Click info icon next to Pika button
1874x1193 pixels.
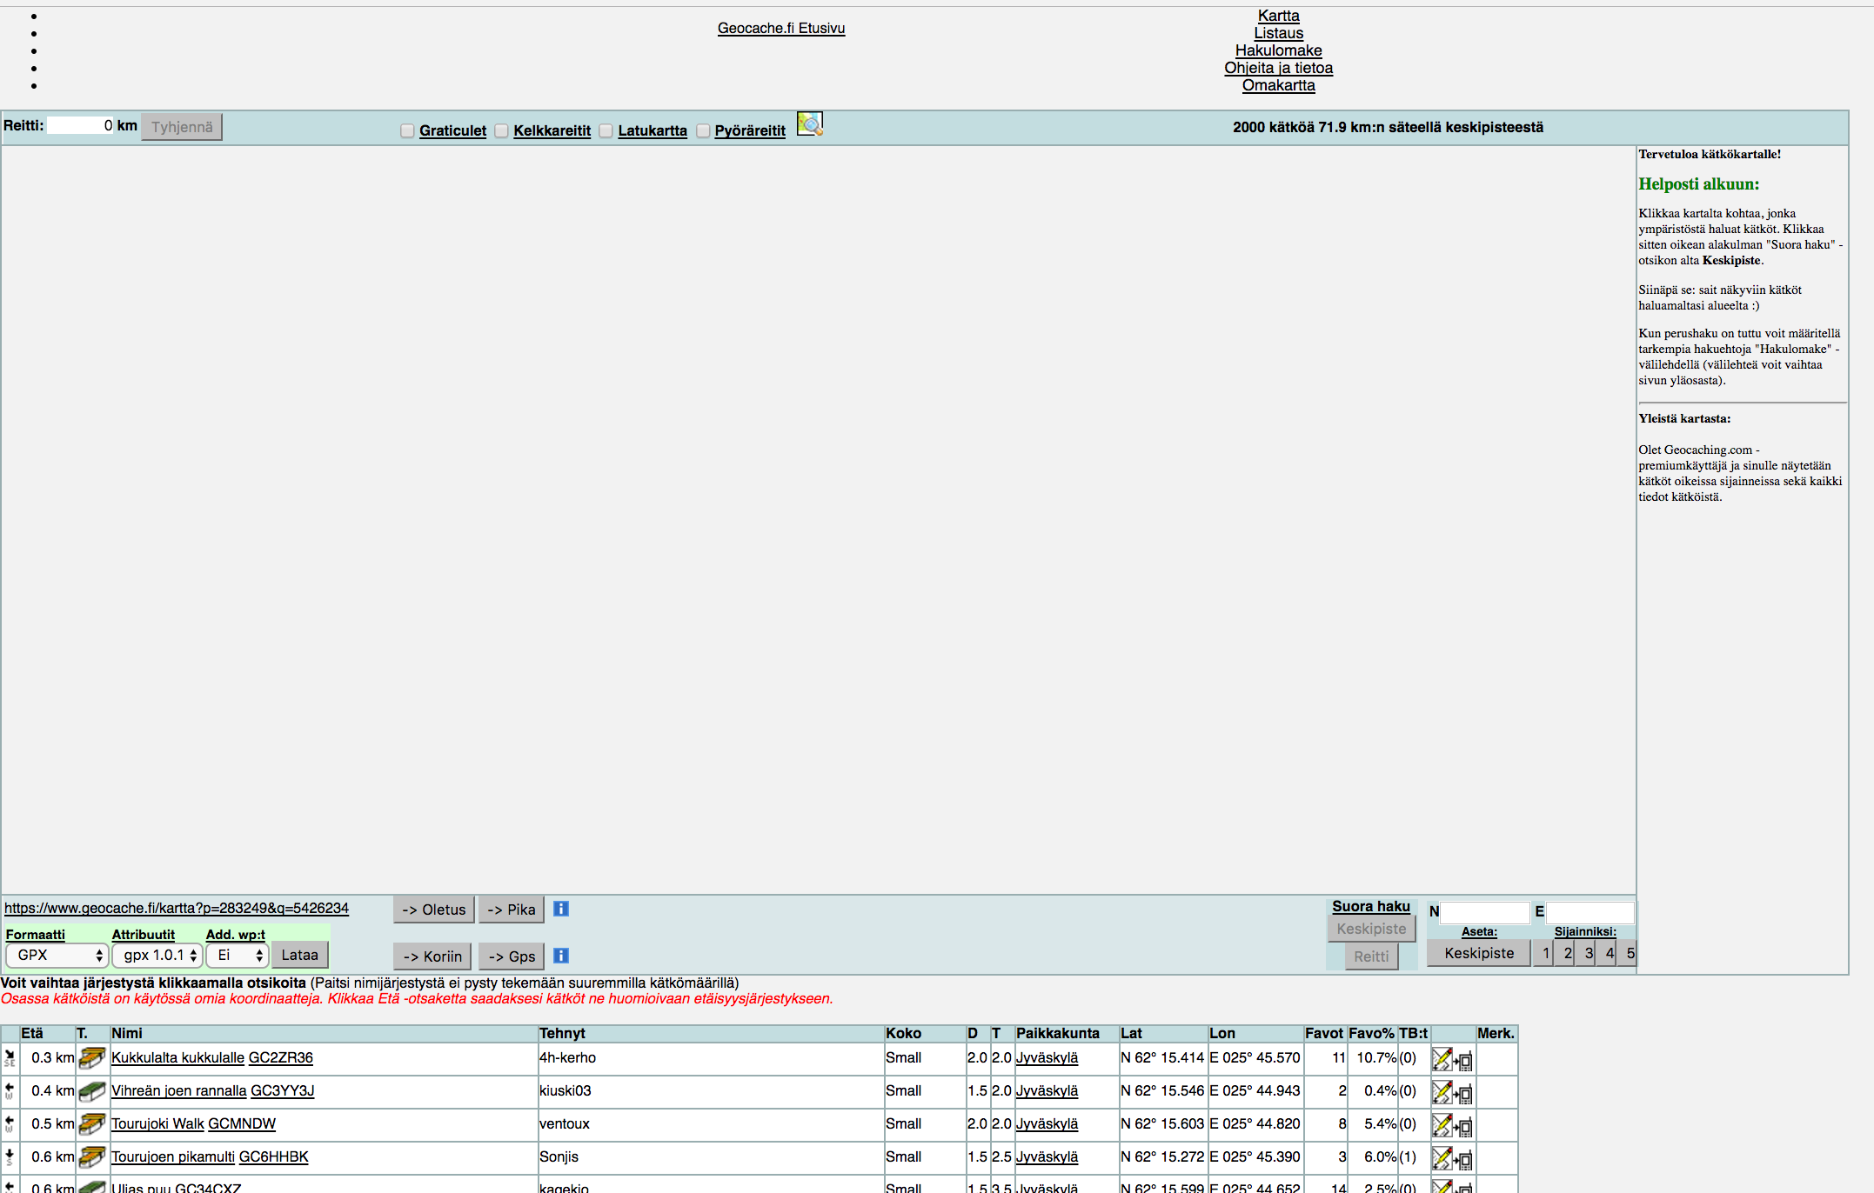coord(561,909)
